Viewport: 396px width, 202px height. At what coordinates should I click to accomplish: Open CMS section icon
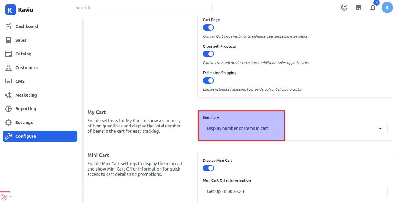(x=9, y=81)
